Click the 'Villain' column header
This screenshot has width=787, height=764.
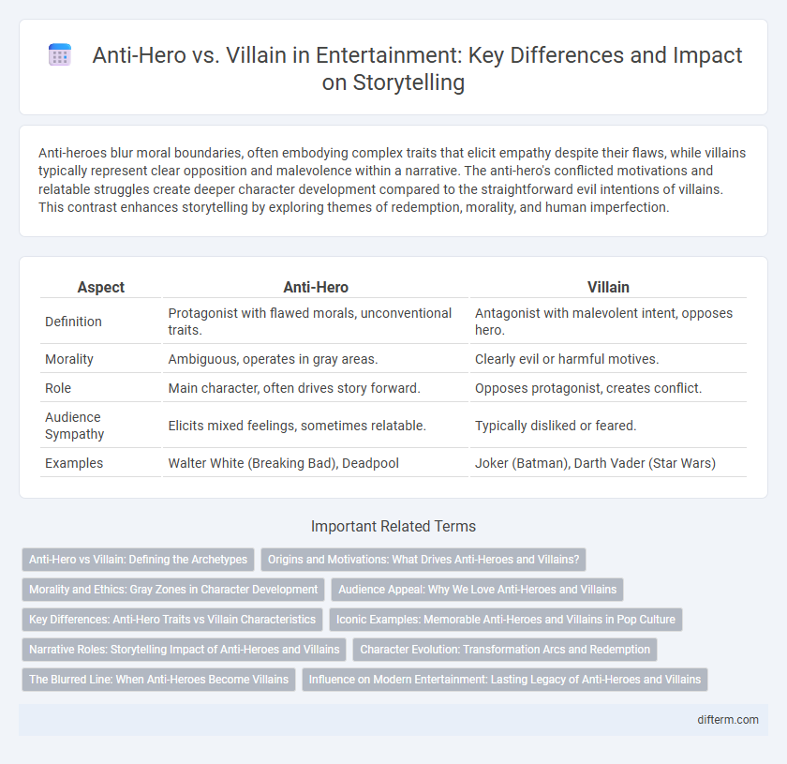coord(608,287)
